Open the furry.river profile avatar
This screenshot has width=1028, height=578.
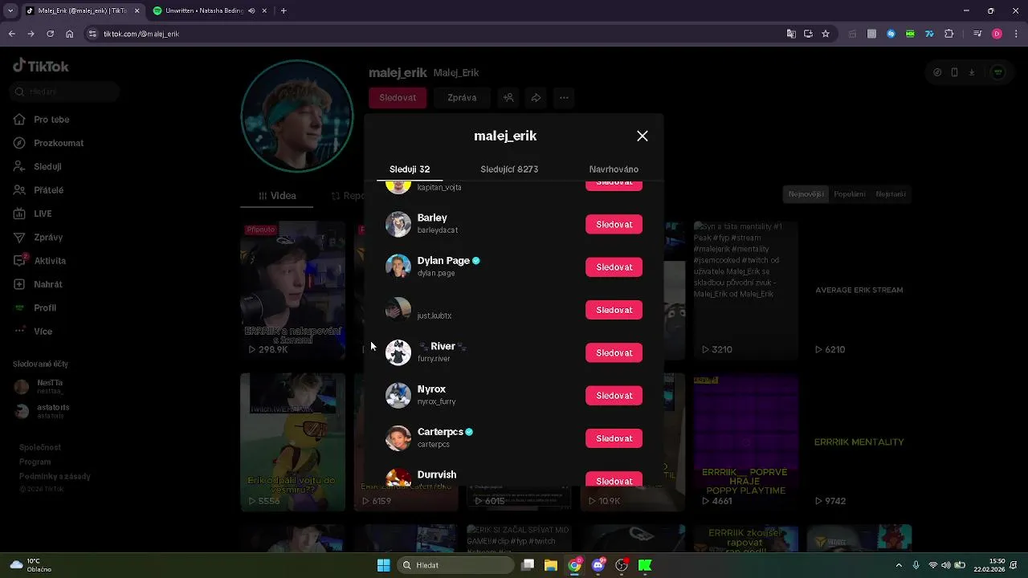(x=398, y=352)
